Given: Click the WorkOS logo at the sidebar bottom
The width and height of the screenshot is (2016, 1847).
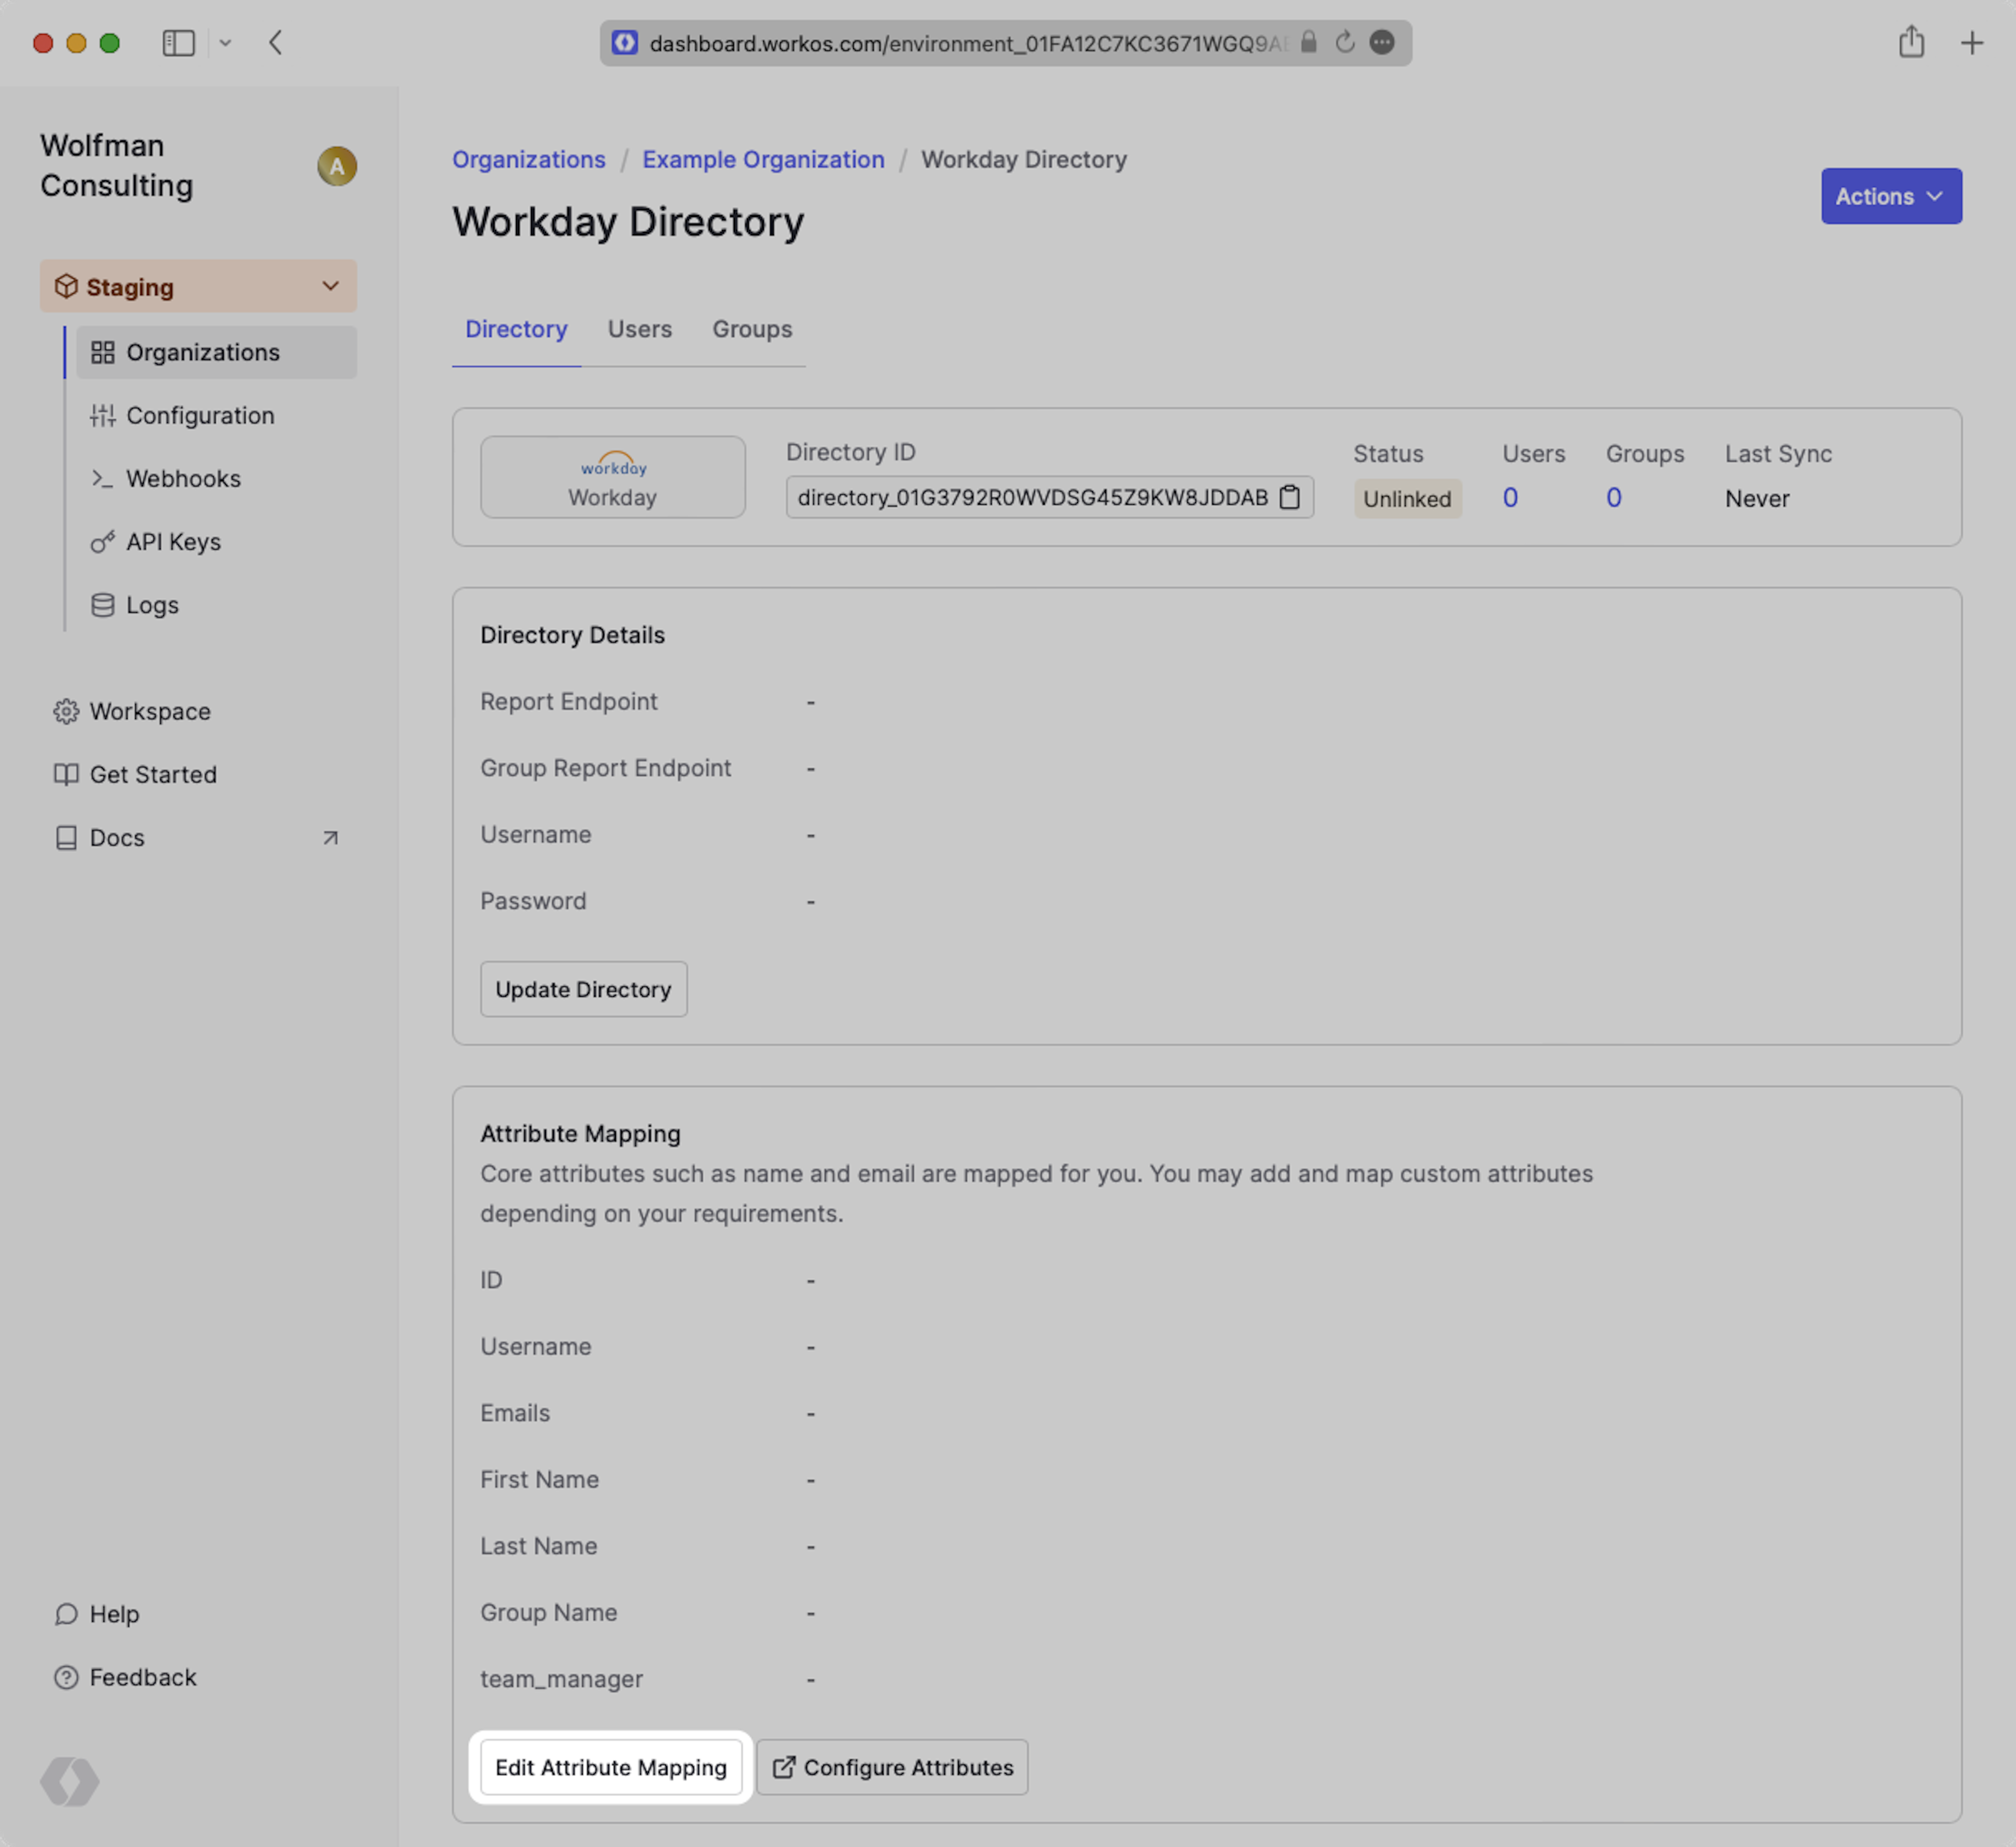Looking at the screenshot, I should [70, 1781].
